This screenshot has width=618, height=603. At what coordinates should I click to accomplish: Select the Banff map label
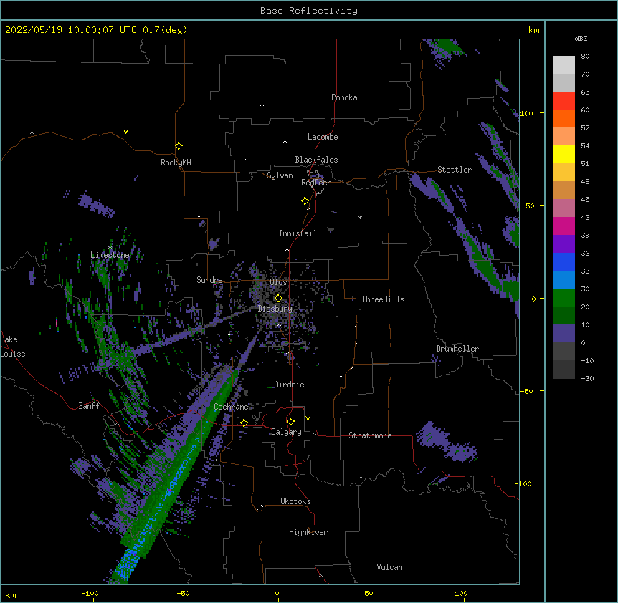point(89,406)
